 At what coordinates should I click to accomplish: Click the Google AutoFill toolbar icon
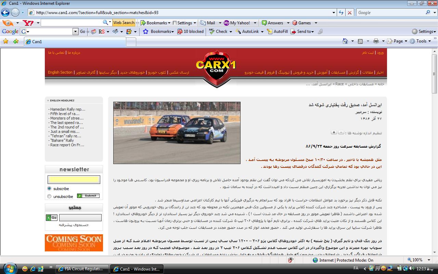coord(270,32)
